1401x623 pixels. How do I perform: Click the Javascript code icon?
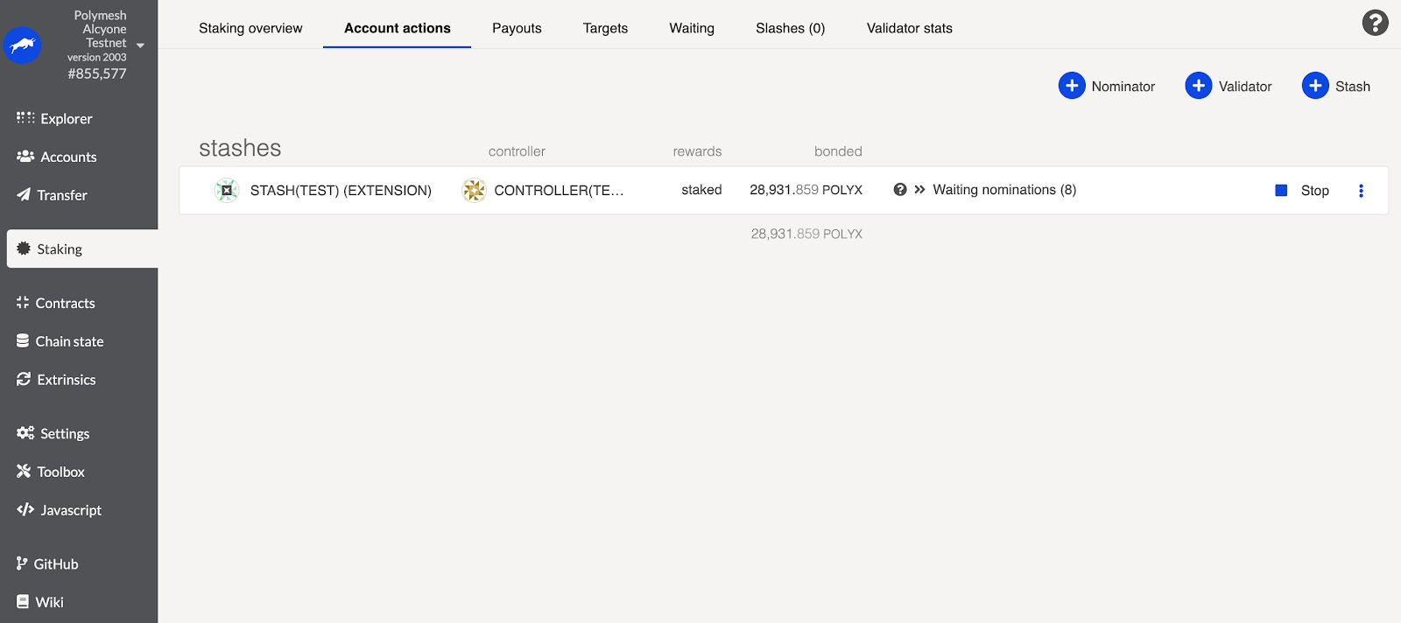click(x=25, y=509)
